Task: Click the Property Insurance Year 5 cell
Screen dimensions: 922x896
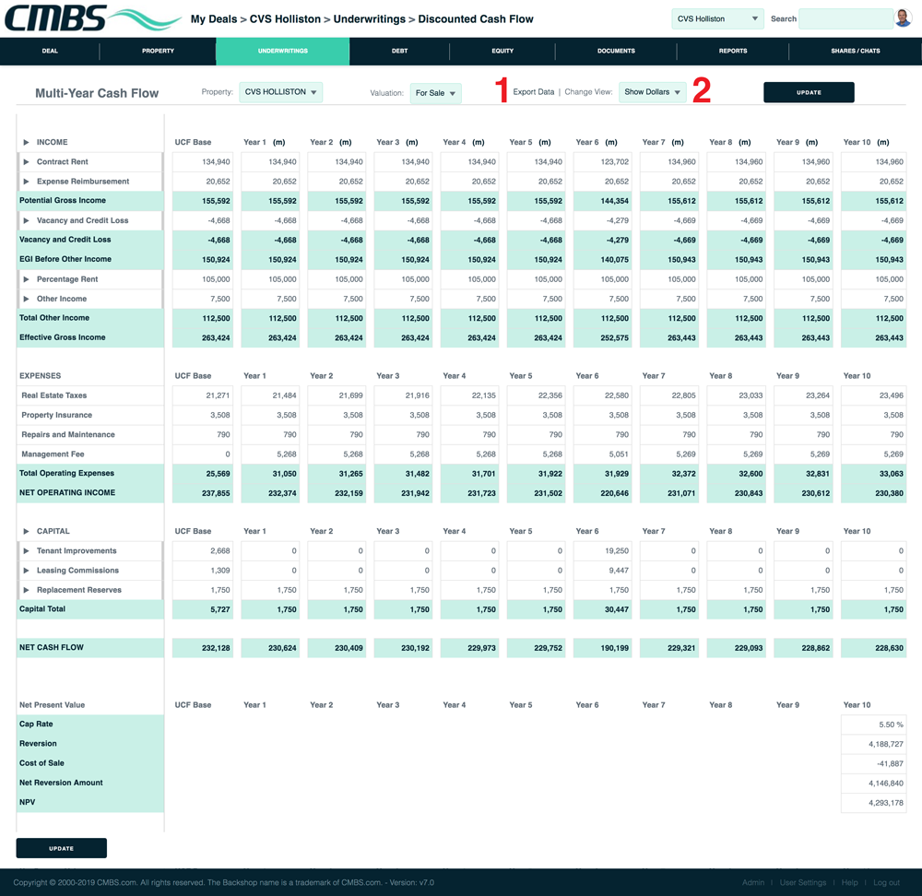Action: (x=536, y=415)
